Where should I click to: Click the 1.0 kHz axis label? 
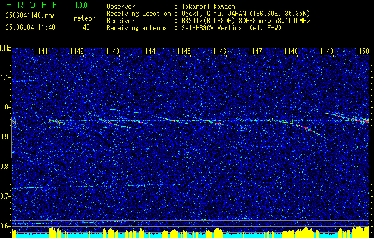(x=4, y=107)
